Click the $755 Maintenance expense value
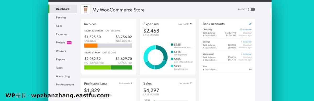This screenshot has height=101, width=314. (177, 45)
